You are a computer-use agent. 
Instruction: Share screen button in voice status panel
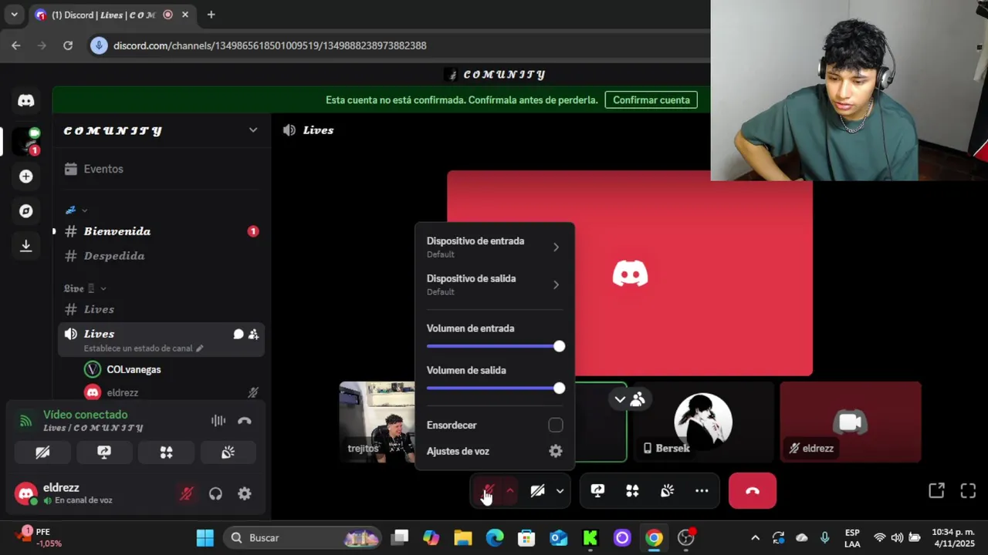[x=104, y=452]
